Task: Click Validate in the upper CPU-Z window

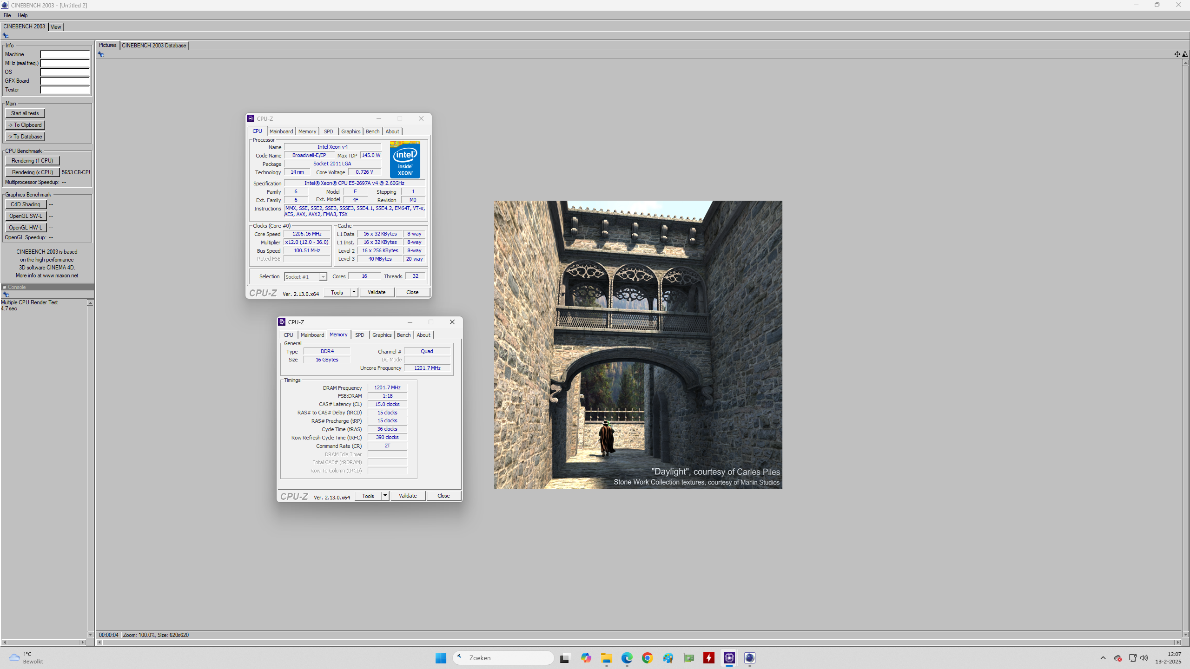Action: click(x=377, y=292)
